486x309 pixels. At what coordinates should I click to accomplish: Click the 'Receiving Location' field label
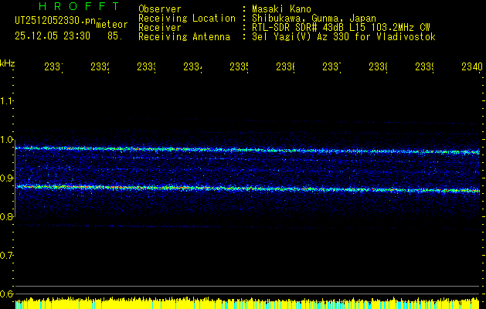(187, 19)
